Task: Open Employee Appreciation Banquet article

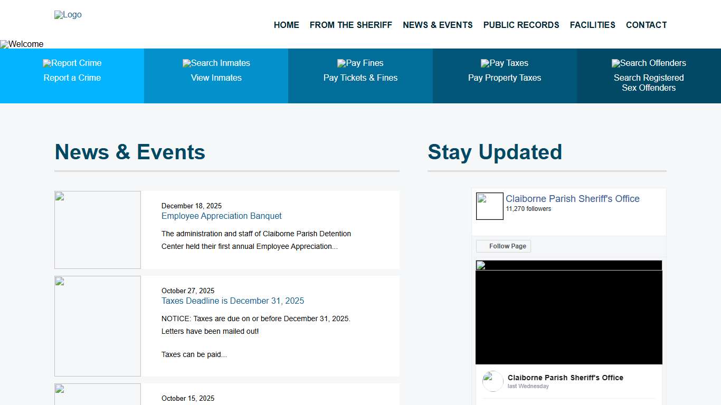Action: 221,216
